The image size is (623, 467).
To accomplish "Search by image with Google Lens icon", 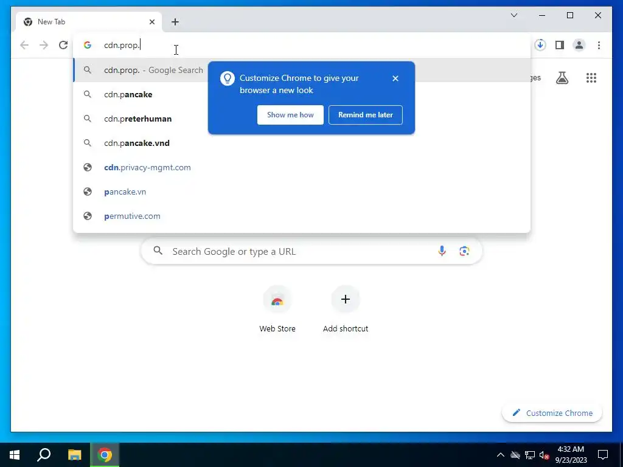I will point(464,251).
